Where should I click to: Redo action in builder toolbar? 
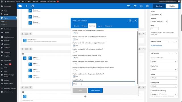135,6
